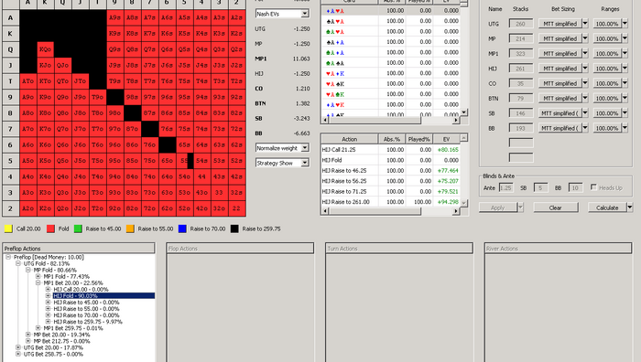Select the A9s cell in range grid
The height and width of the screenshot is (362, 641).
coord(114,17)
